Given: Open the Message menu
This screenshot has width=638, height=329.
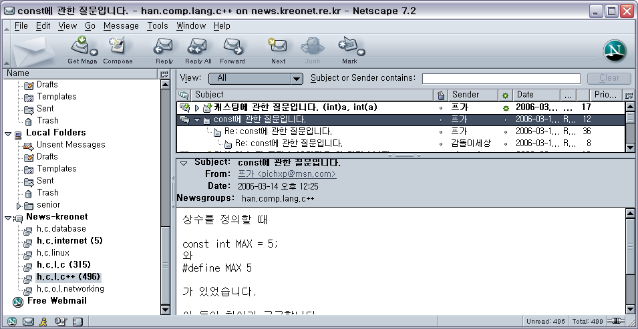Looking at the screenshot, I should (x=121, y=26).
